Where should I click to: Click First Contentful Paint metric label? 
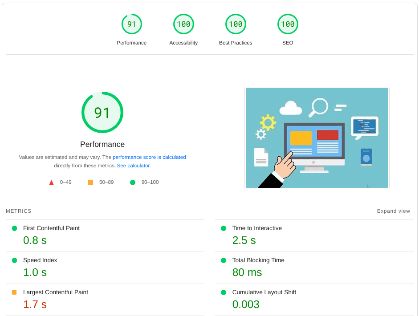(x=51, y=228)
